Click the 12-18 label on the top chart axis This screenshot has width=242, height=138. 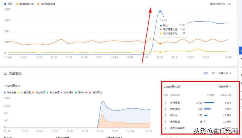click(228, 58)
